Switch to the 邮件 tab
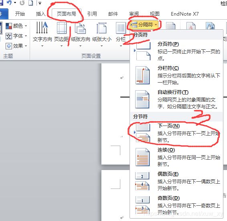The image size is (227, 221). [x=113, y=14]
